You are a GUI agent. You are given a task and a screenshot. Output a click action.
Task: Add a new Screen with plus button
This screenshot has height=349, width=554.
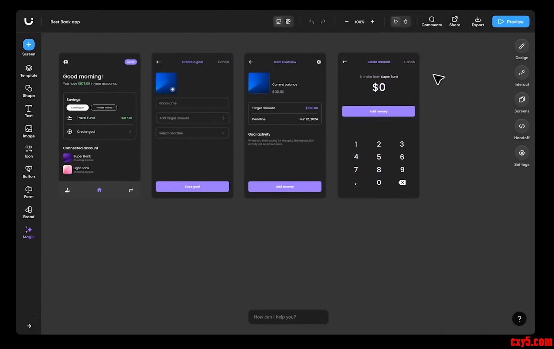[29, 45]
